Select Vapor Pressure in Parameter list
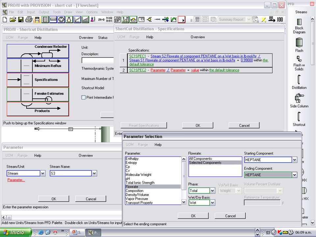316x237 pixels. (x=153, y=199)
